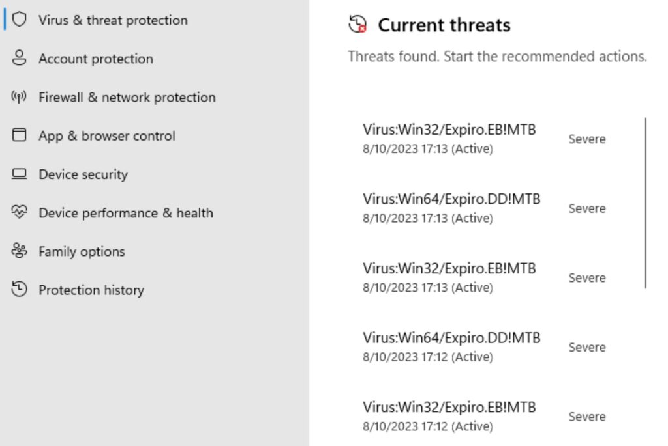668x446 pixels.
Task: Select the last Virus:Win32/Expiro.EB!MTB entry
Action: (450, 408)
